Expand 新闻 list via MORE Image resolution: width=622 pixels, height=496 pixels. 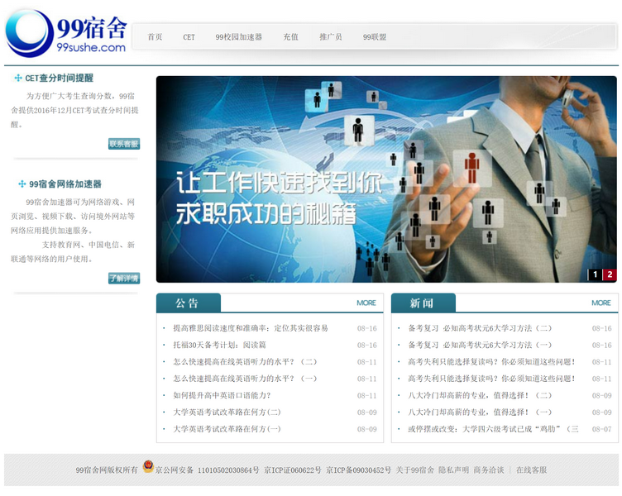pos(600,303)
